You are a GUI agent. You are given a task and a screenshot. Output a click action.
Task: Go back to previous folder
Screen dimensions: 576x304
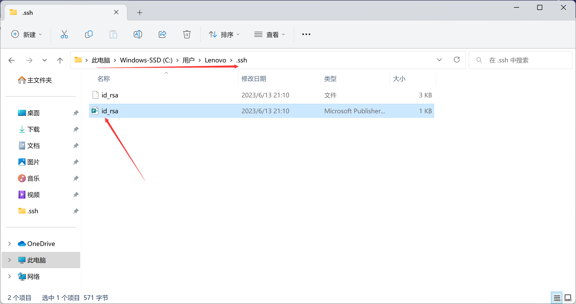pos(11,60)
